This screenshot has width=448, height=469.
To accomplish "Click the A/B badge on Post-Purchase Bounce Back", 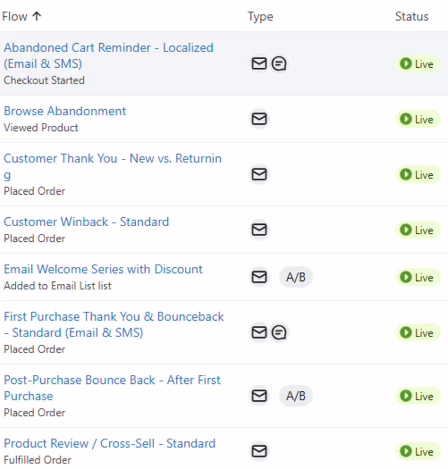I will (296, 396).
